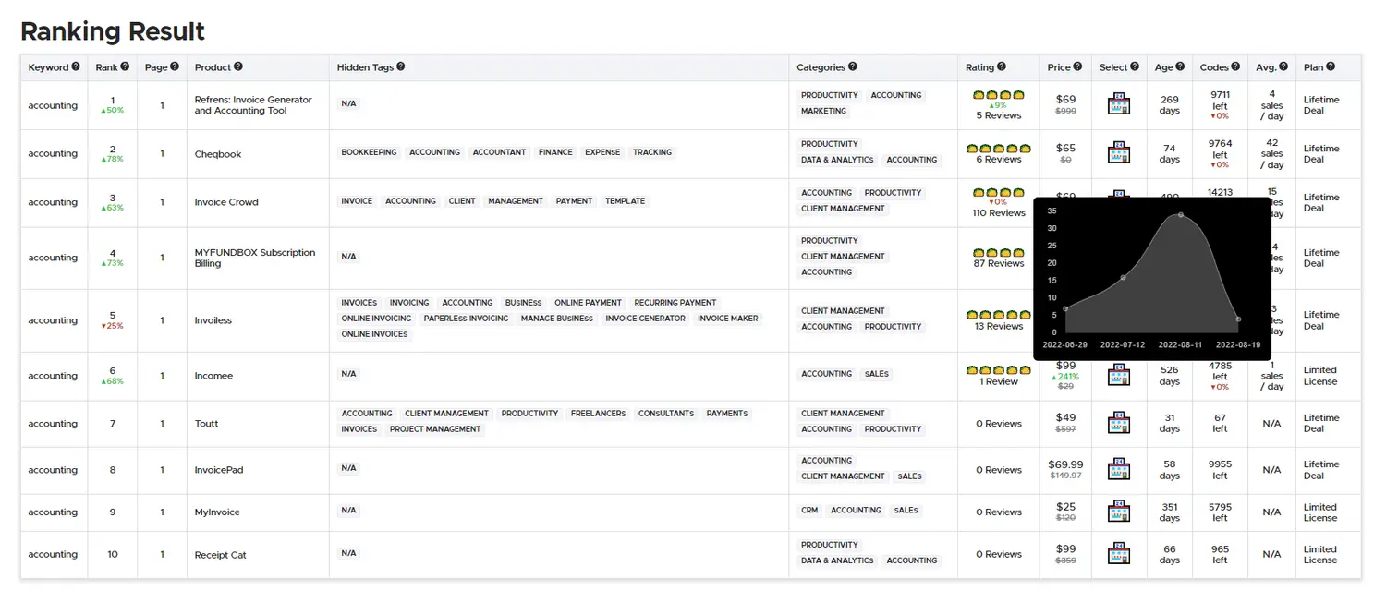Click the store icon in the Cheqbook row
The width and height of the screenshot is (1386, 602).
click(x=1118, y=153)
